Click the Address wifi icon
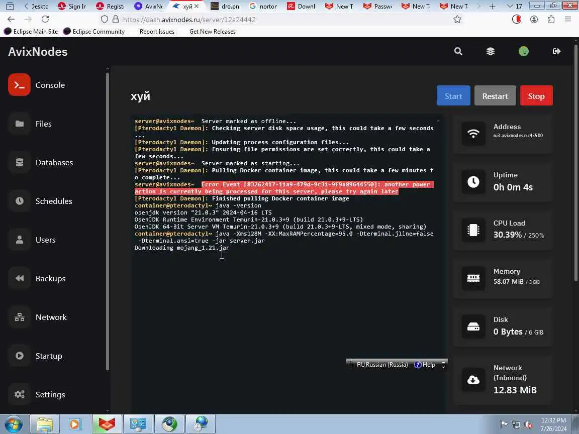Viewport: 579px width, 434px height. [x=473, y=134]
